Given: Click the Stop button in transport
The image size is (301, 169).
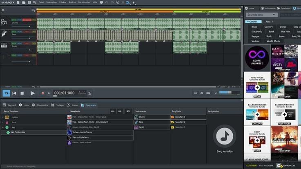Looking at the screenshot, I should tap(22, 93).
